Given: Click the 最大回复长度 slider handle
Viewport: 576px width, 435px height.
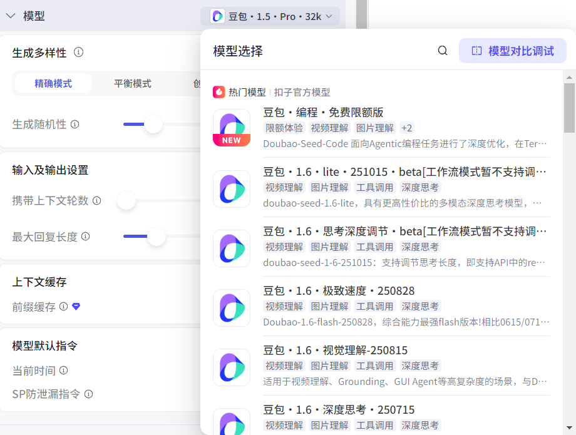Looking at the screenshot, I should point(157,237).
